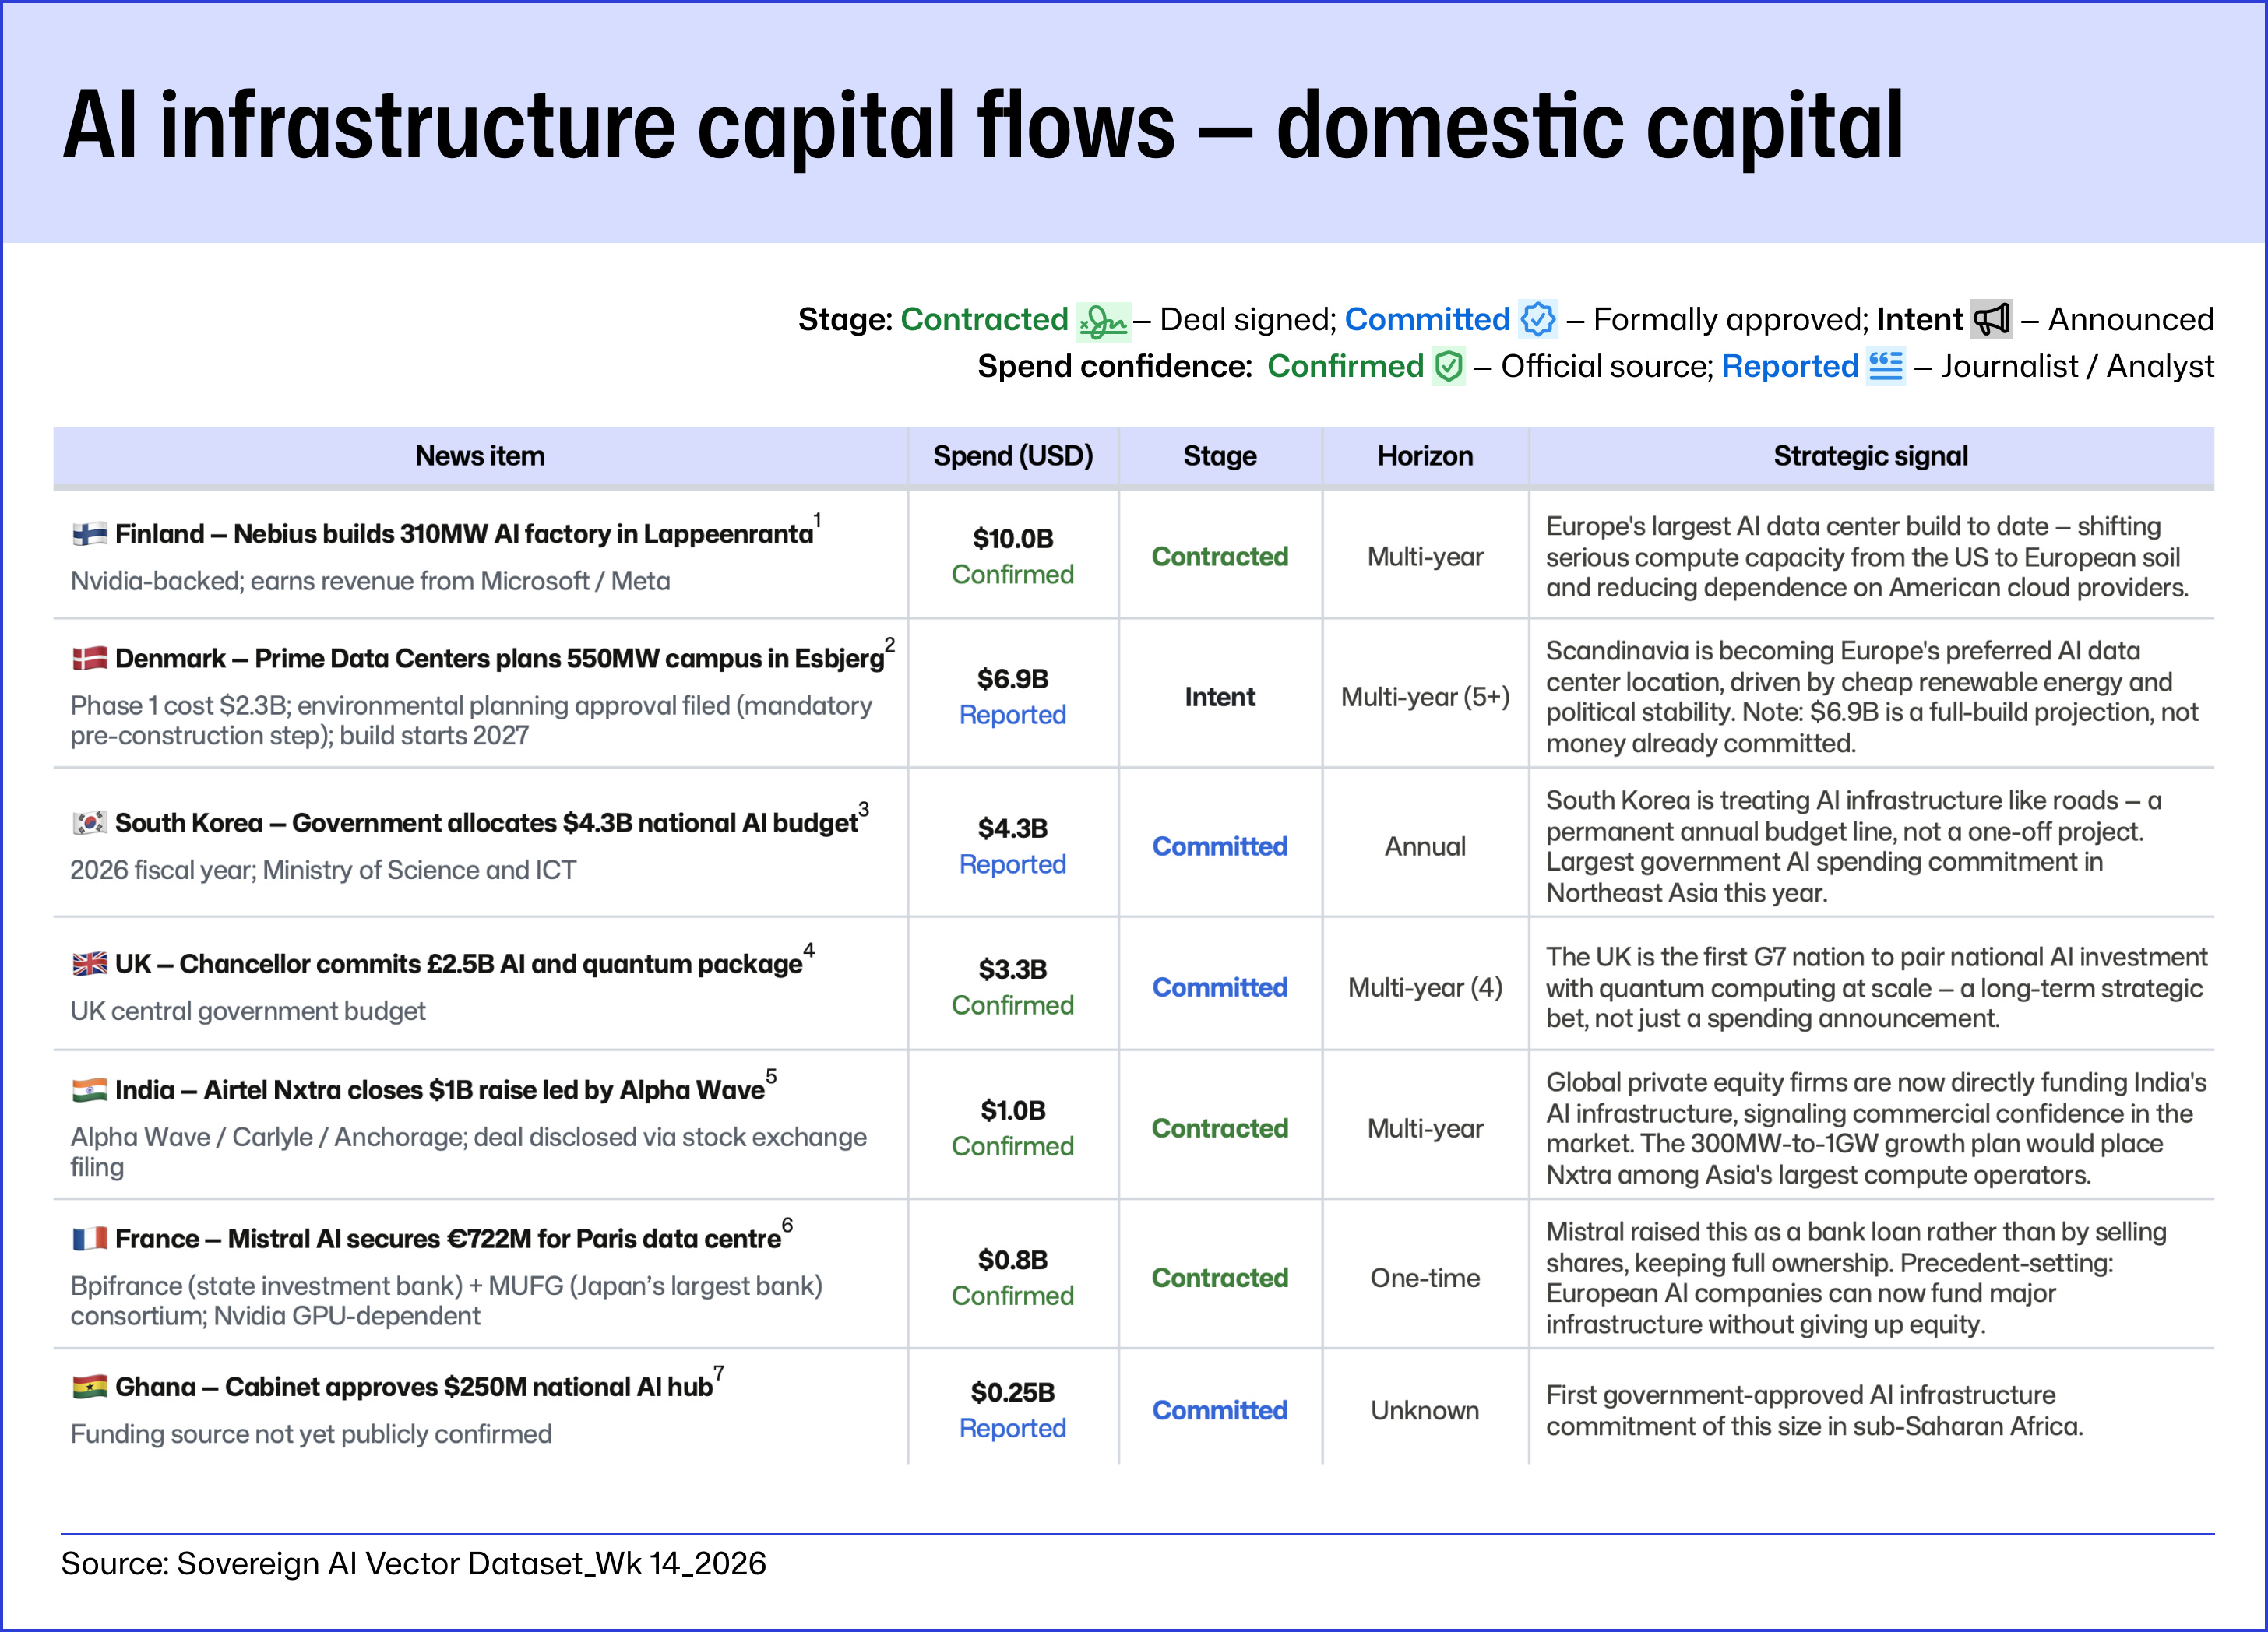Click the Source dataset footer text
The width and height of the screenshot is (2268, 1632).
[x=413, y=1563]
